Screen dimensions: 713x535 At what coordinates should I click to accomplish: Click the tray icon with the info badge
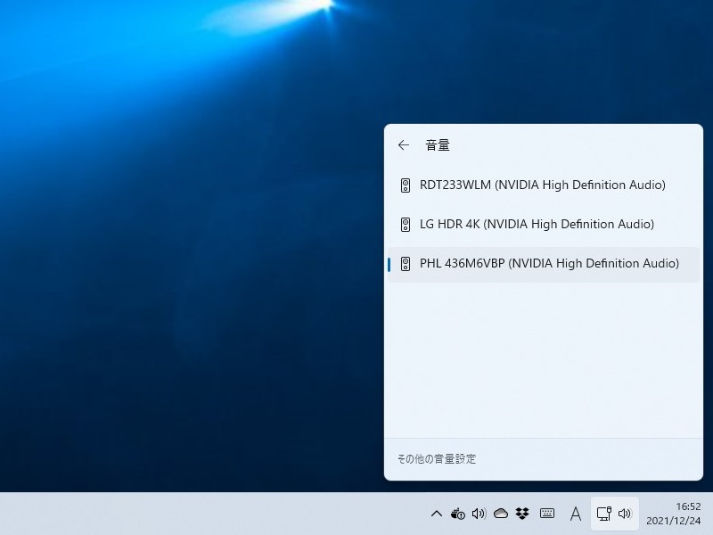pos(457,514)
